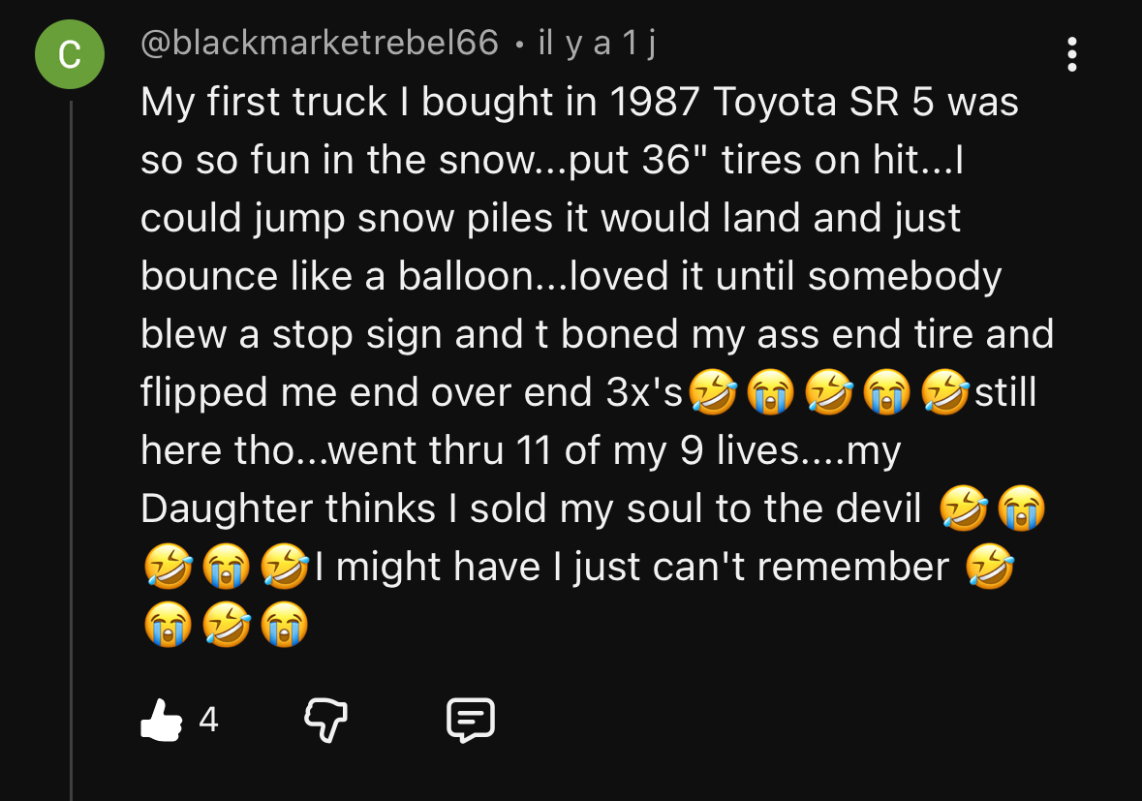Click the first laughing emoji after "3x's"

pos(712,394)
